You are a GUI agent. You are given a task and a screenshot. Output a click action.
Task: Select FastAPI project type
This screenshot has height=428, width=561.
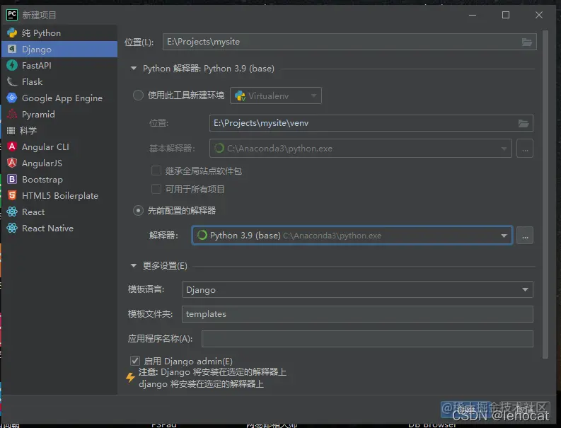[59, 66]
